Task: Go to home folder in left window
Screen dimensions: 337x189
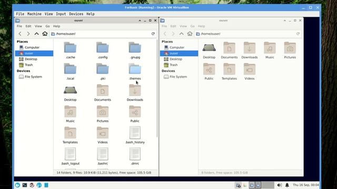Action: pos(45,34)
